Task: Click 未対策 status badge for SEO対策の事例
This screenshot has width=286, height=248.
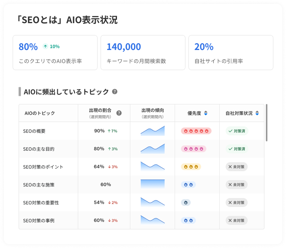Action: point(236,220)
